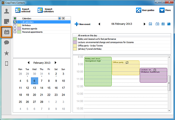Click recurring icon on Office party event
Screen dimensions: 175x120
127,63
